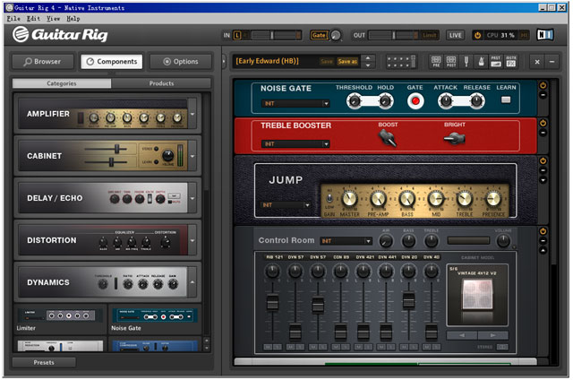Screen dimensions: 573x380
Task: Show the PRE tapedeck module
Action: coord(436,62)
